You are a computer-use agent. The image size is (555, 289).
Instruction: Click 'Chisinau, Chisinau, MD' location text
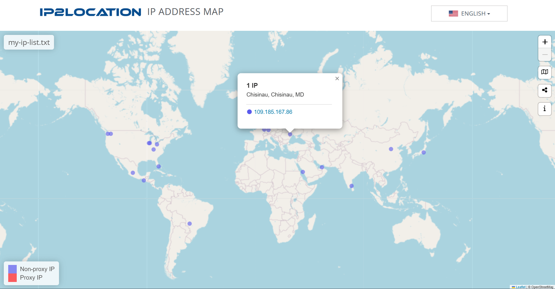pos(275,94)
